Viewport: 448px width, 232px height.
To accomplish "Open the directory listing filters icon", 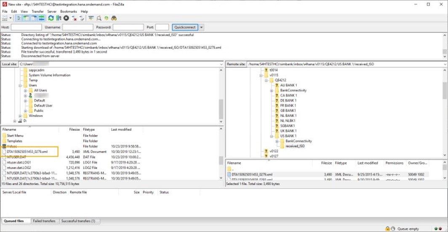I will click(91, 18).
